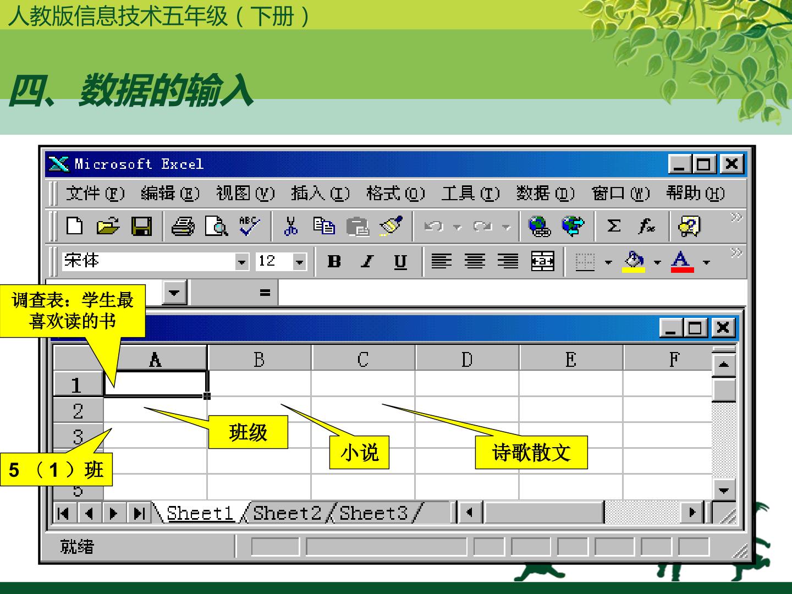Toggle Bold formatting

click(334, 261)
